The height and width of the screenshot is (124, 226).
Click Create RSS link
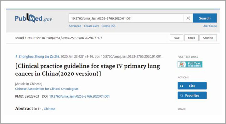pos(108,26)
